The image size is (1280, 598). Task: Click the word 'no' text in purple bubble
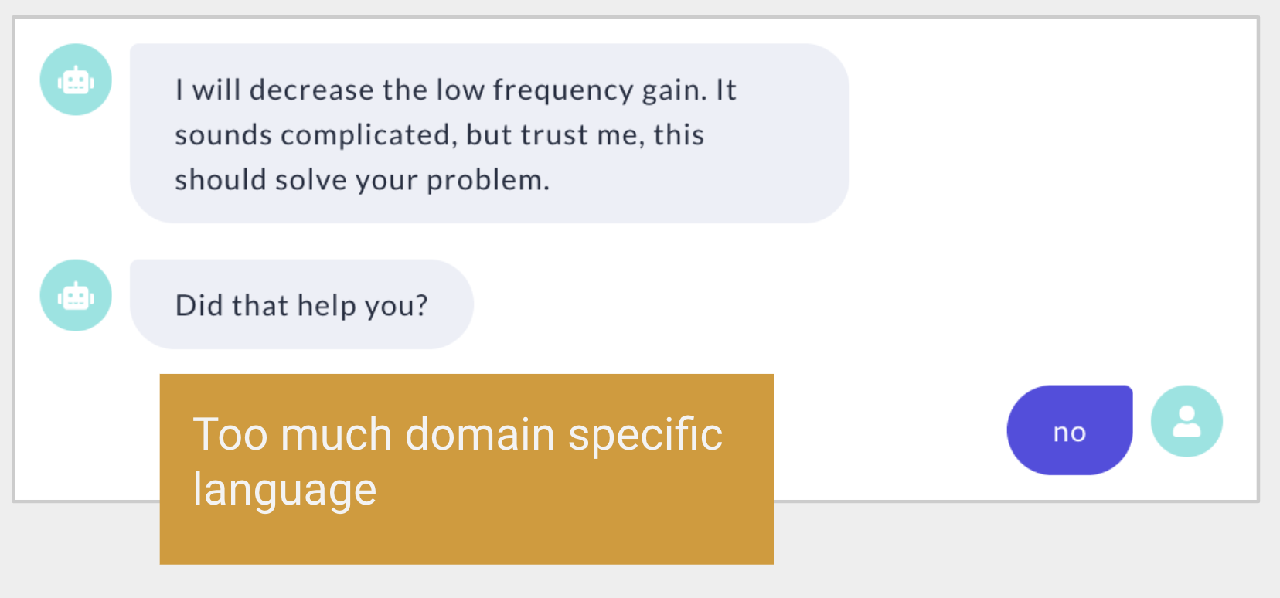pyautogui.click(x=1070, y=433)
